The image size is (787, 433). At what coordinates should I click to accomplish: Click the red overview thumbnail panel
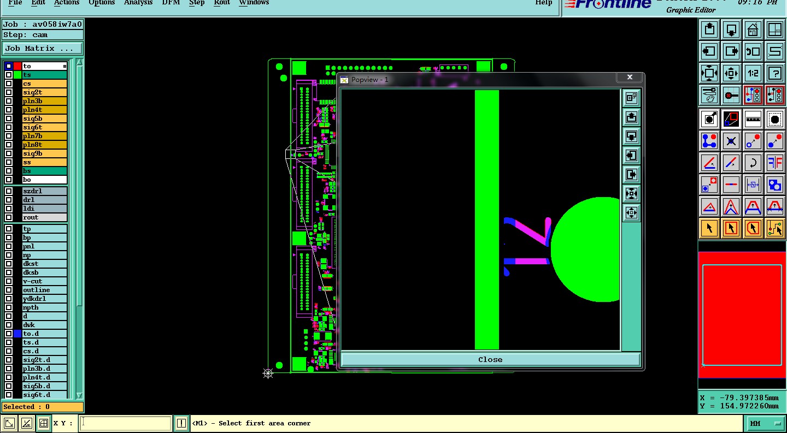pyautogui.click(x=742, y=315)
